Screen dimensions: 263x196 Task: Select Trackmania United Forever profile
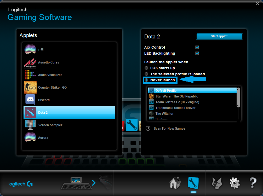(175, 108)
